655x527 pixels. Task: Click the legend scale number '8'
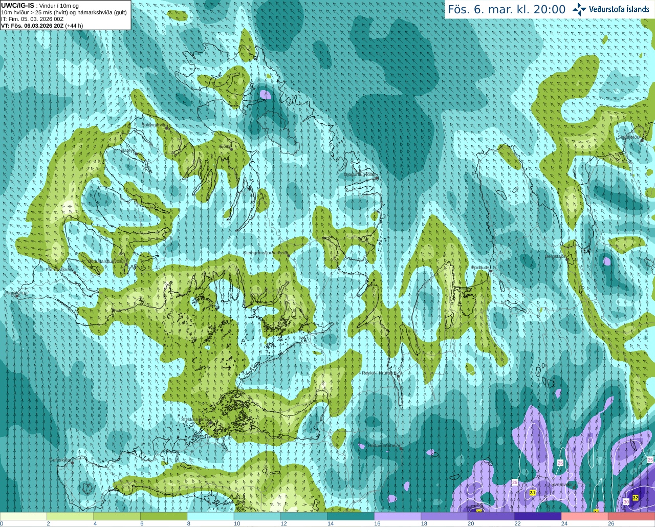click(189, 523)
